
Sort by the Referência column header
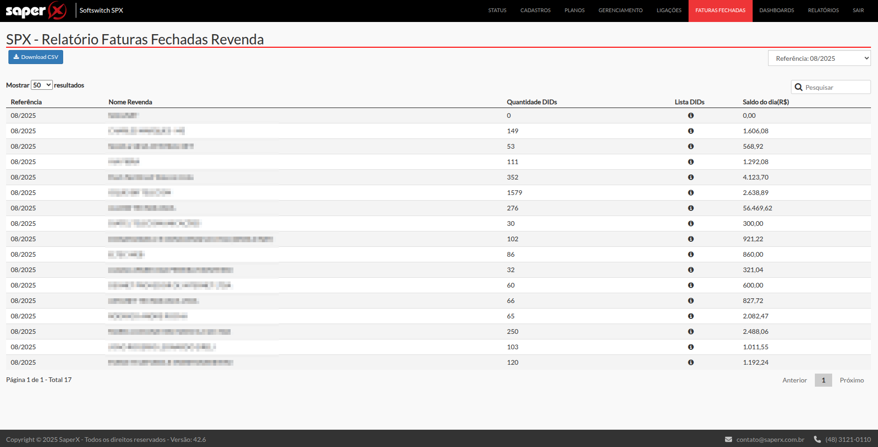[x=26, y=102]
